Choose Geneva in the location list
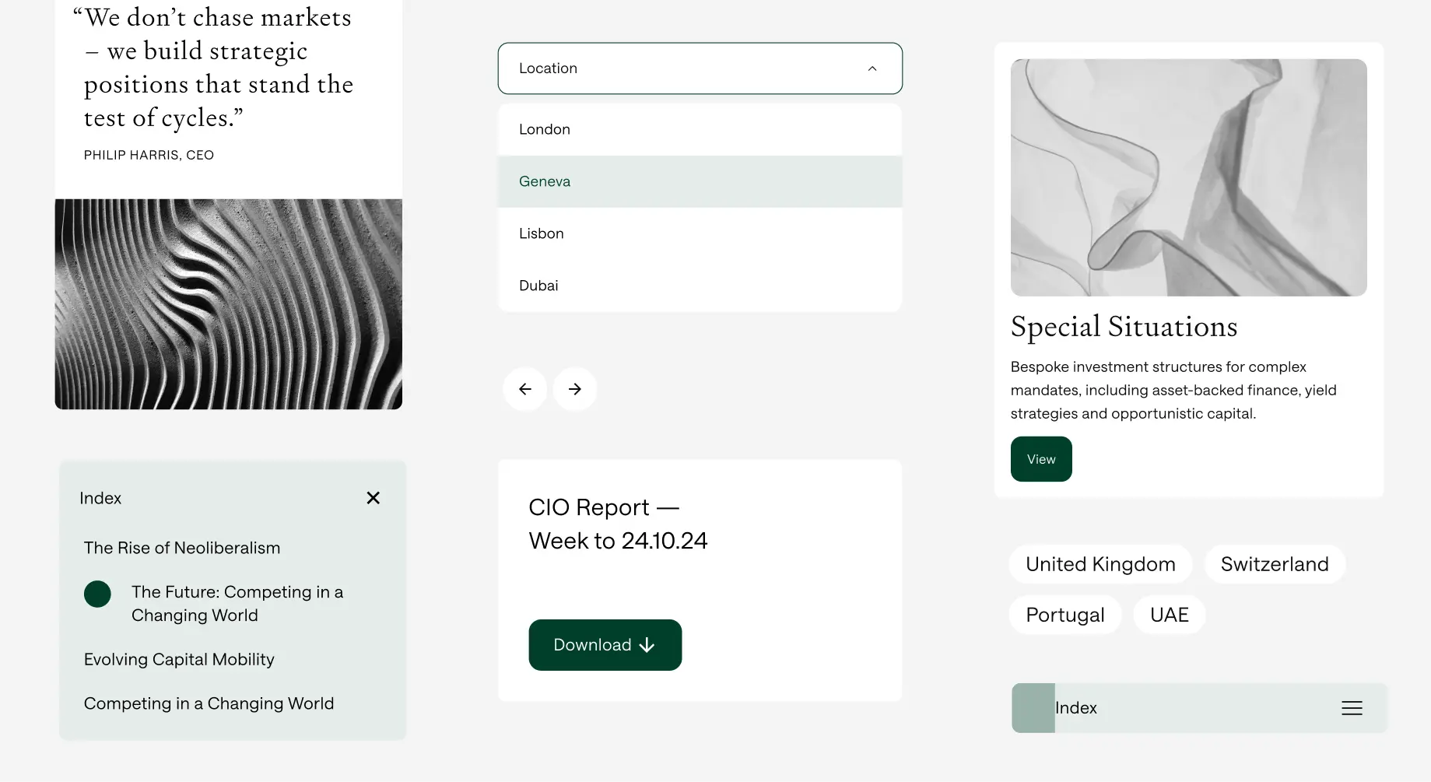Image resolution: width=1431 pixels, height=782 pixels. pos(545,181)
